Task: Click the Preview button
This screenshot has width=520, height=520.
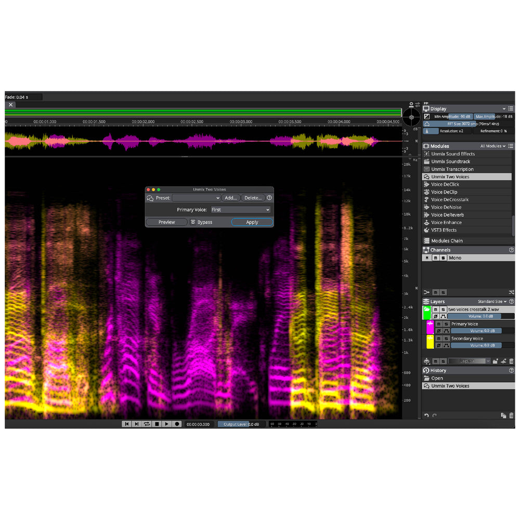Action: [x=166, y=222]
